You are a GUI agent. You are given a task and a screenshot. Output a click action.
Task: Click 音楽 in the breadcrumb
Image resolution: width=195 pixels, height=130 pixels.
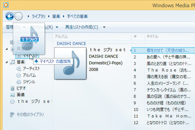pos(56,16)
